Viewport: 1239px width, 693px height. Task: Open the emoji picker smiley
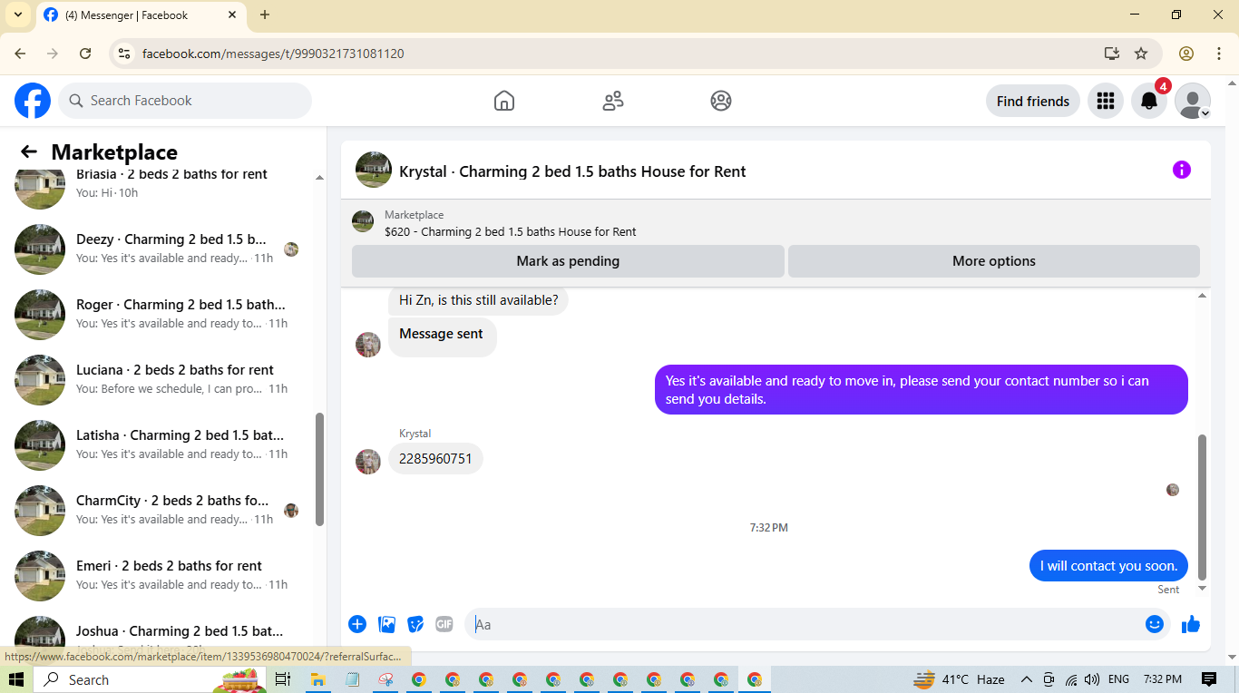(1155, 624)
